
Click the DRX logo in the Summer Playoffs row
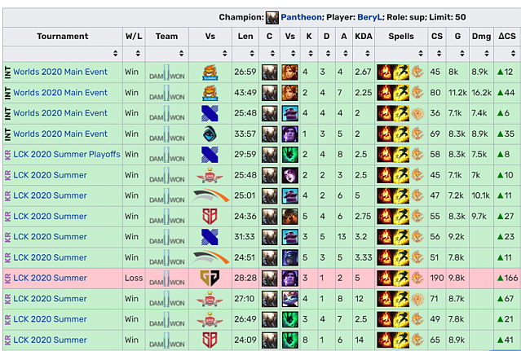pyautogui.click(x=210, y=155)
